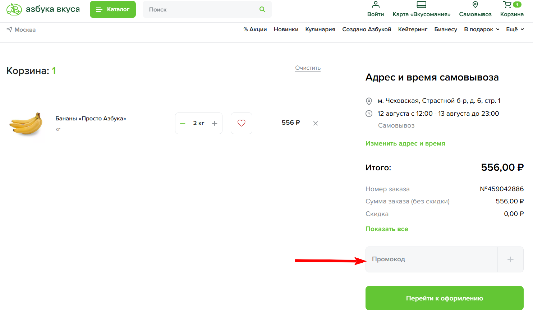The height and width of the screenshot is (313, 533).
Task: Click Показать все to reveal order details
Action: coord(387,229)
